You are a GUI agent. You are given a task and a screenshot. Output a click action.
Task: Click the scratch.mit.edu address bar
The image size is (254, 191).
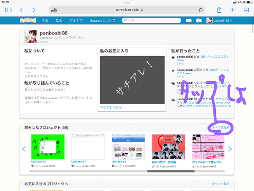[127, 10]
